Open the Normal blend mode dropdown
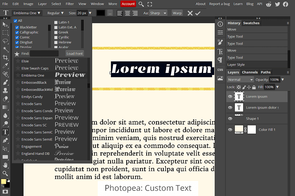295x196 pixels. (x=240, y=80)
